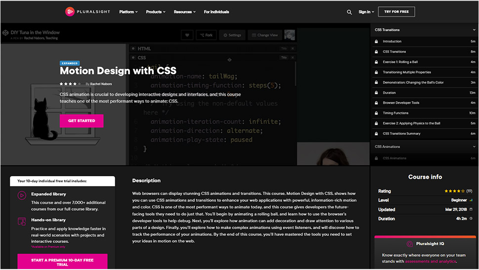Viewport: 479px width, 270px height.
Task: Click lock icon for Transitioning Multiple Properties
Action: click(x=376, y=72)
